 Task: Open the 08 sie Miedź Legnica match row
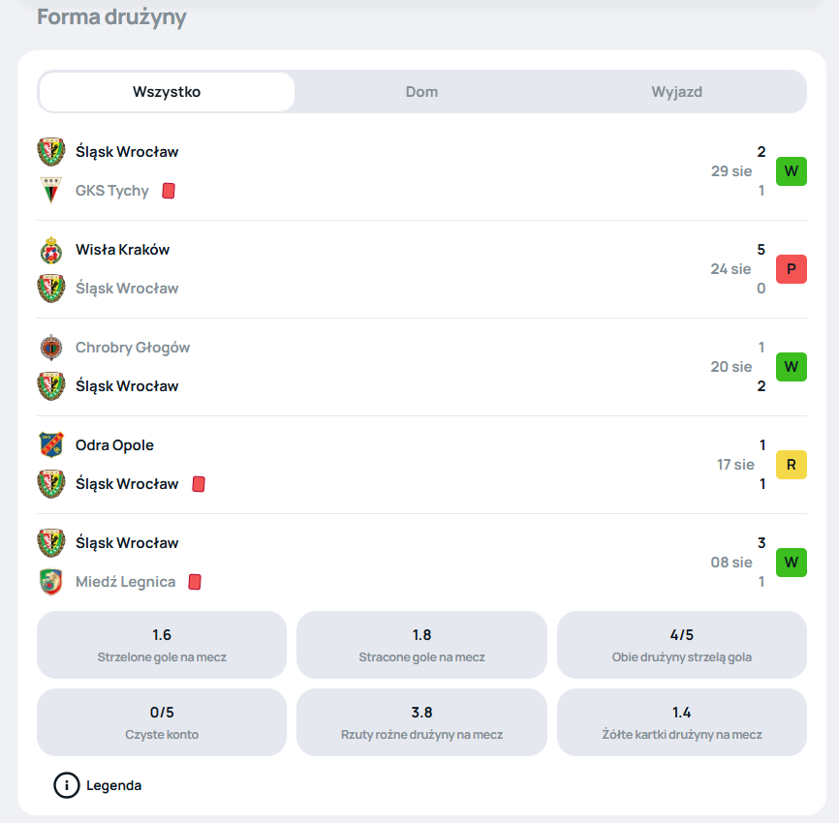[x=421, y=563]
